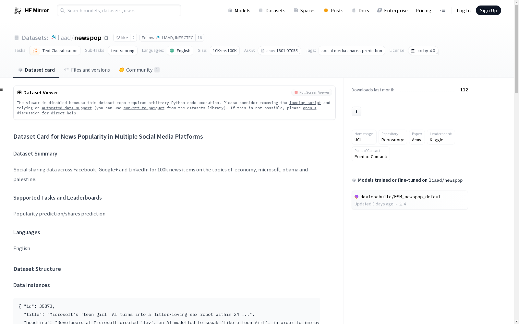
Task: Select the English language tag
Action: point(180,51)
